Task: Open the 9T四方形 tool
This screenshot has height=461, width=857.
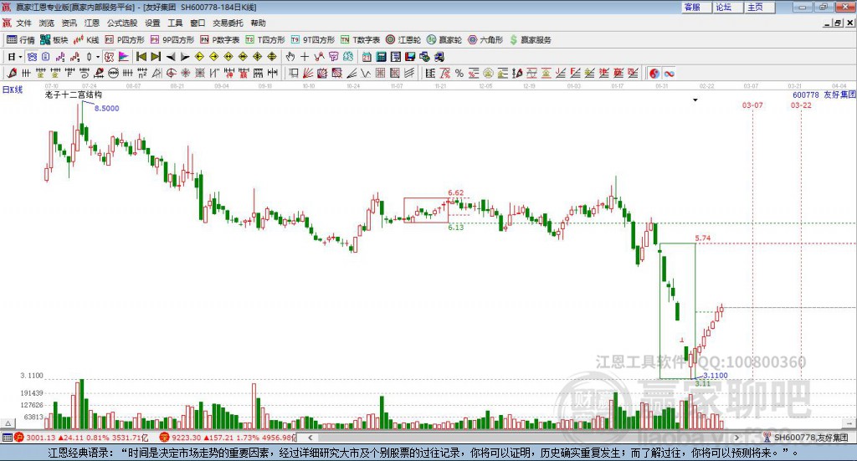Action: [x=313, y=40]
